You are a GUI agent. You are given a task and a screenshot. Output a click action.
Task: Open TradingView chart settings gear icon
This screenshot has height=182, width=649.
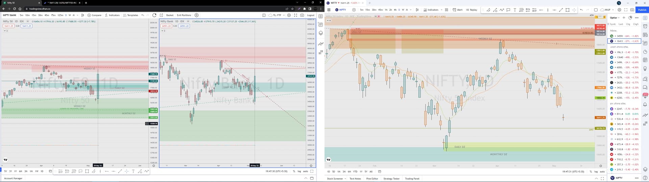coord(619,10)
